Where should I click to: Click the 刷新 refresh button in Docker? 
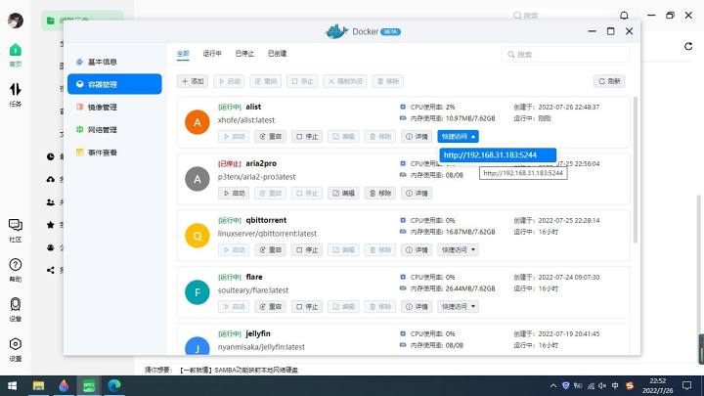(609, 81)
